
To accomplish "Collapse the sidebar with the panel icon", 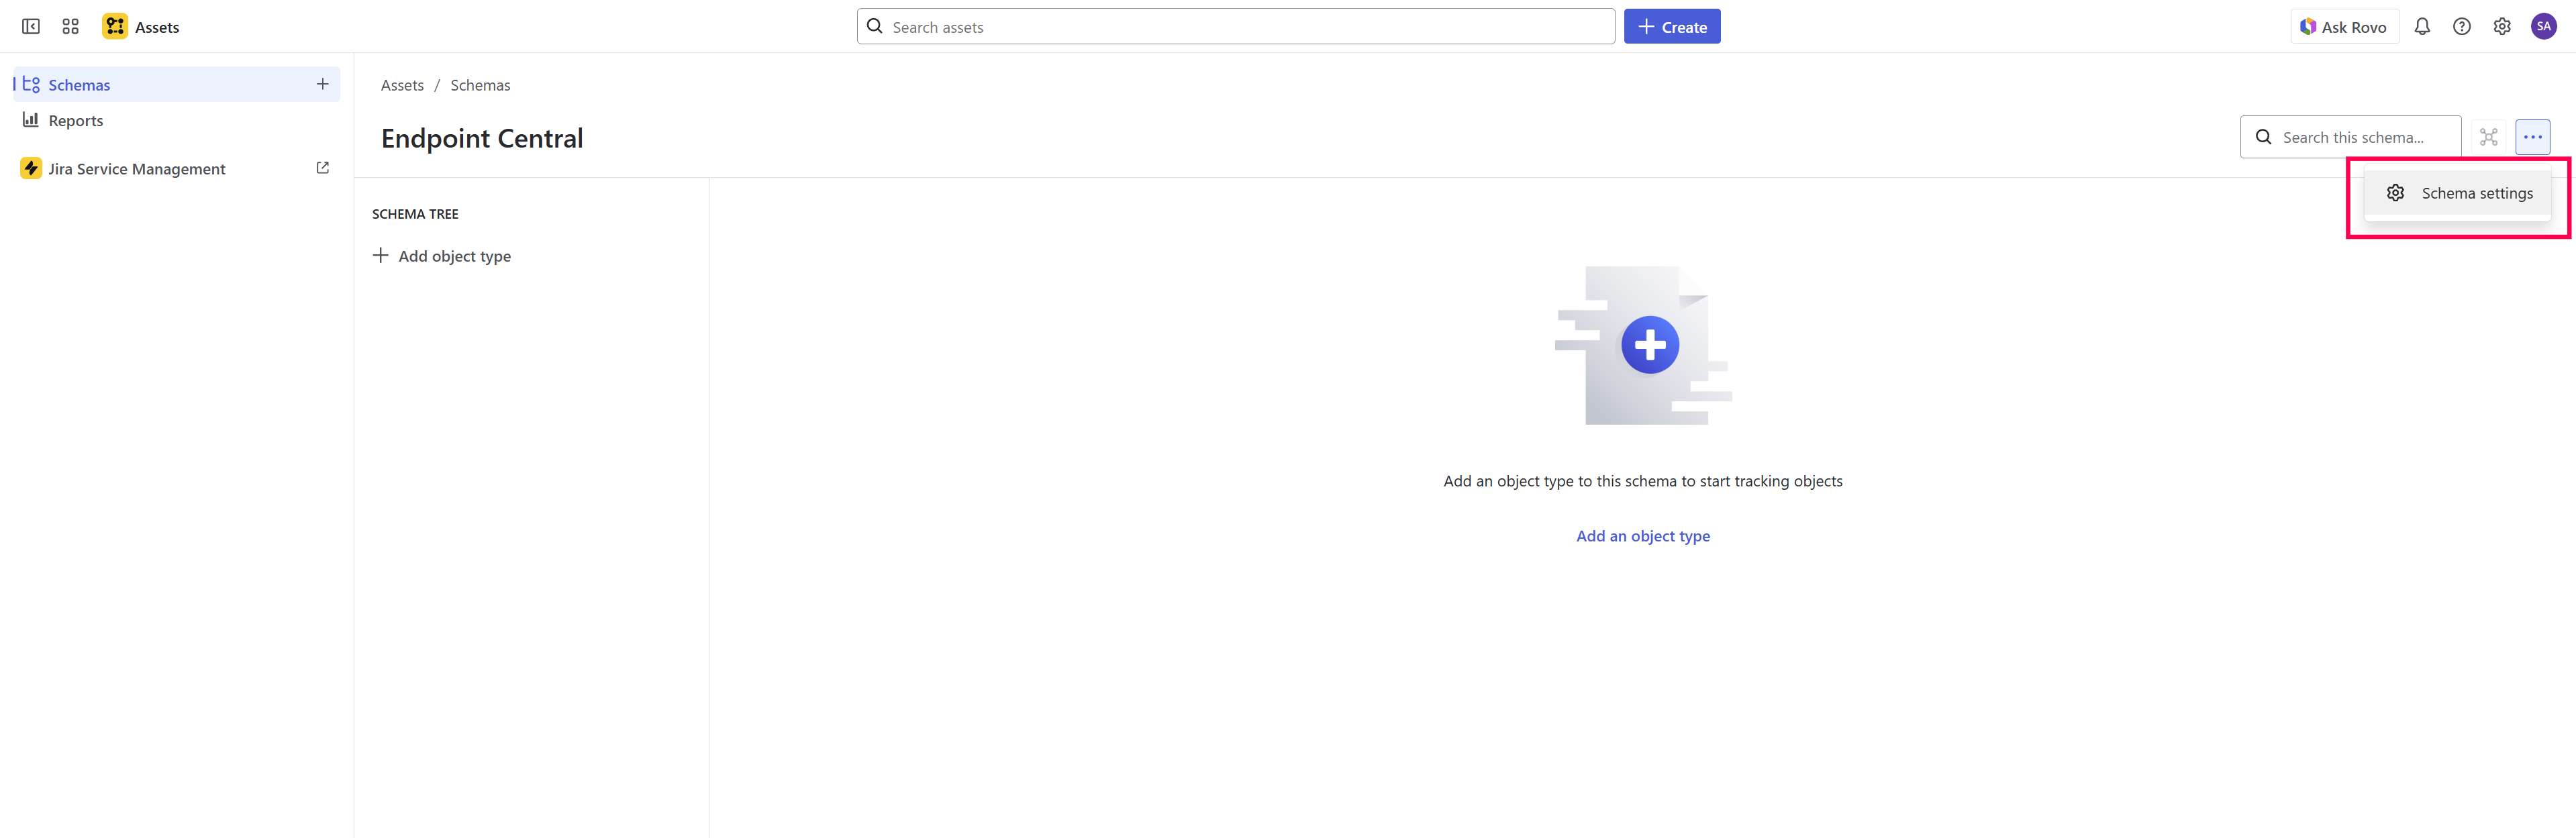I will [x=31, y=27].
